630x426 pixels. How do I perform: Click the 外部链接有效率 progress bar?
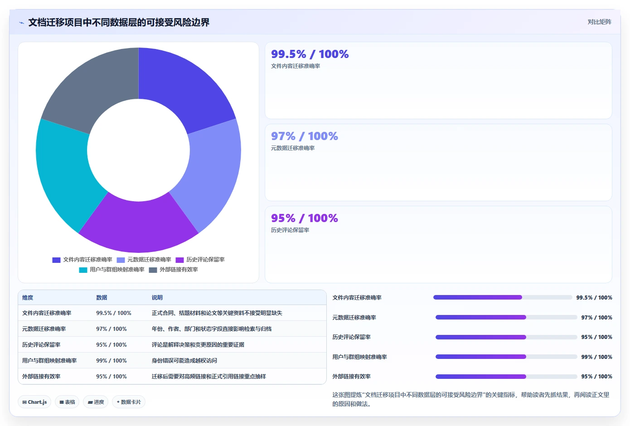(x=506, y=377)
